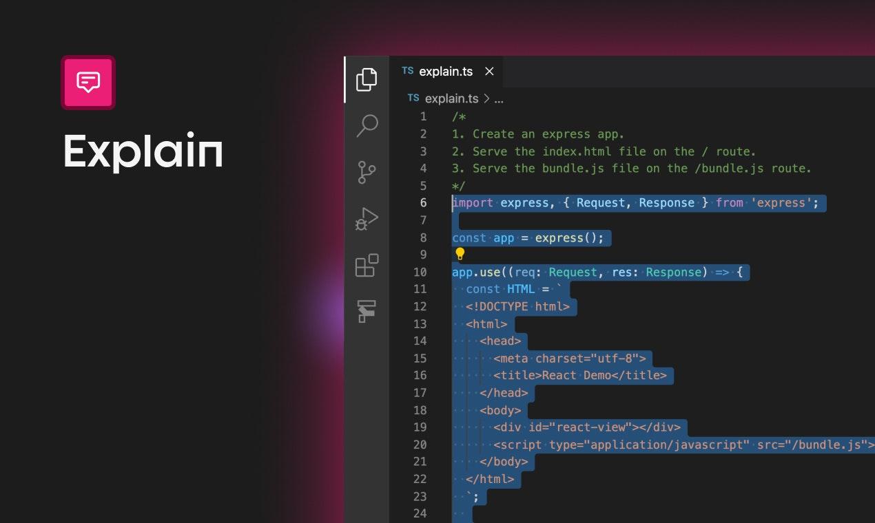Close the explain.ts tab

489,72
